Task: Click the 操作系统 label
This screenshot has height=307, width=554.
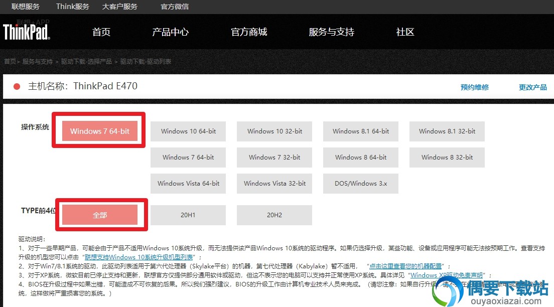Action: (x=35, y=127)
